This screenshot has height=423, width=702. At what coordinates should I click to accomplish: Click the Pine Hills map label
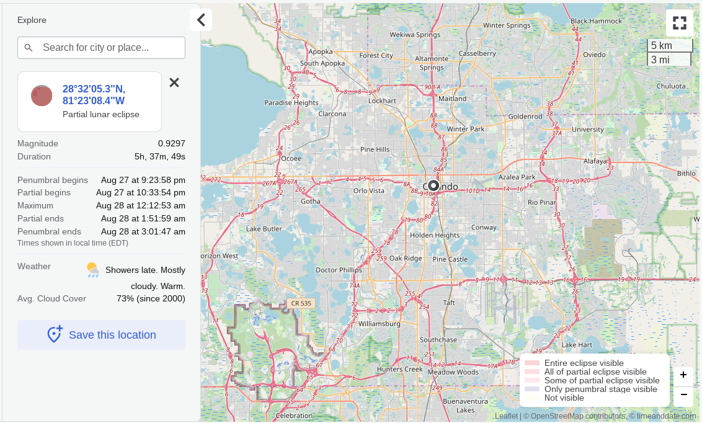[375, 149]
